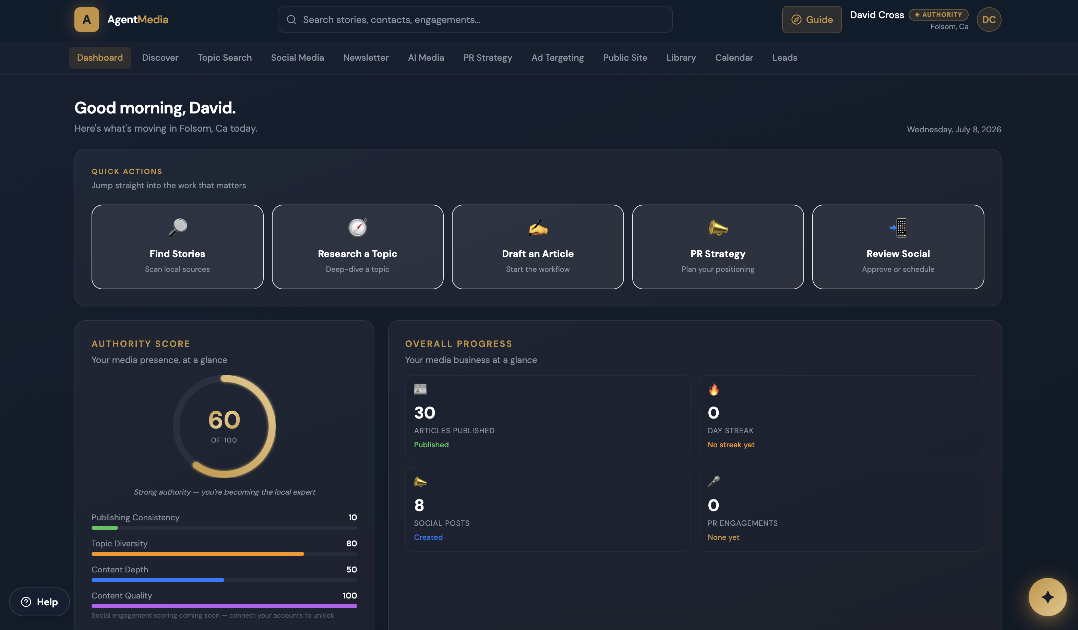
Task: Click the Social Posts stat card
Action: 548,509
